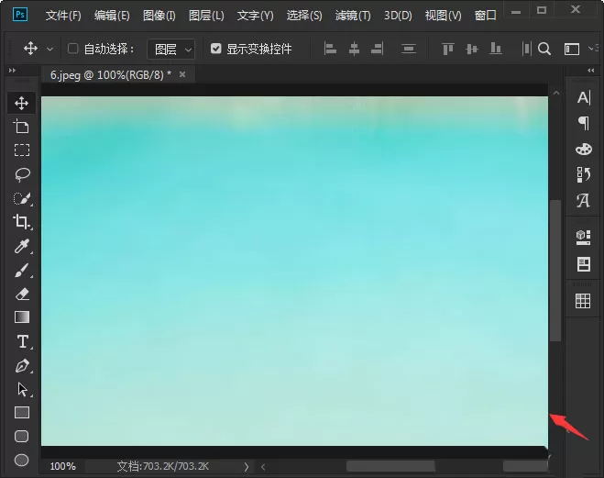
Task: Align right edges in options bar
Action: (377, 49)
